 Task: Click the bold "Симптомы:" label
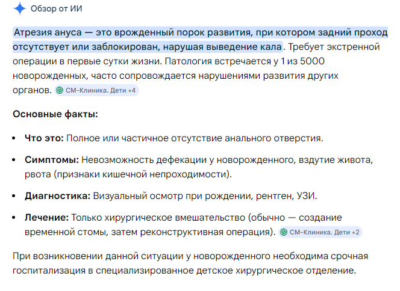click(x=52, y=161)
